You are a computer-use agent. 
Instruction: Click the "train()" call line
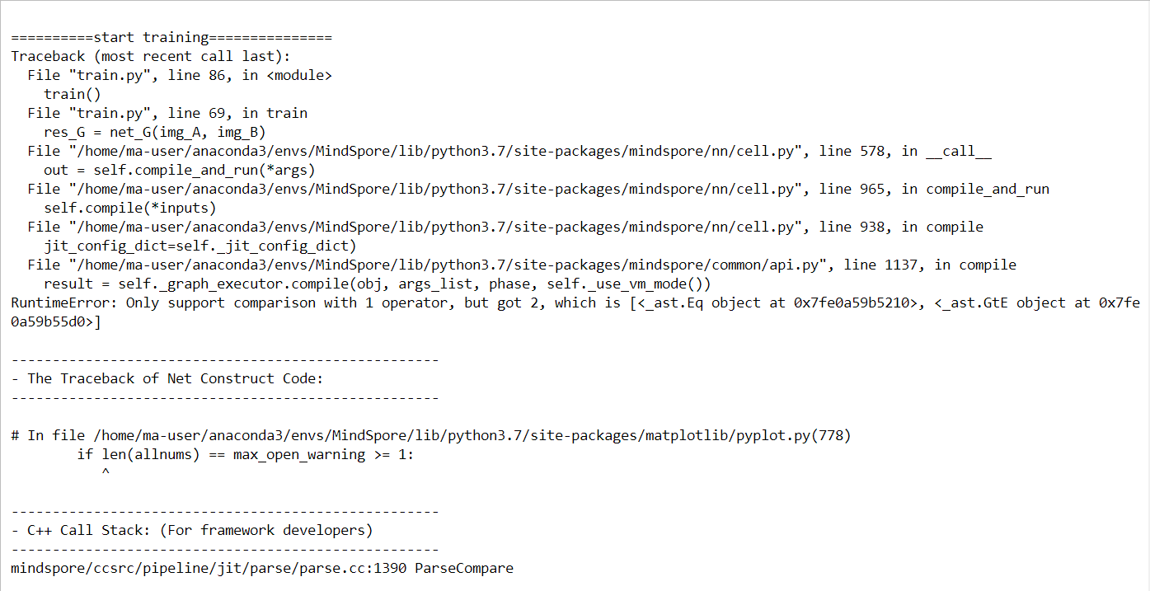[73, 94]
